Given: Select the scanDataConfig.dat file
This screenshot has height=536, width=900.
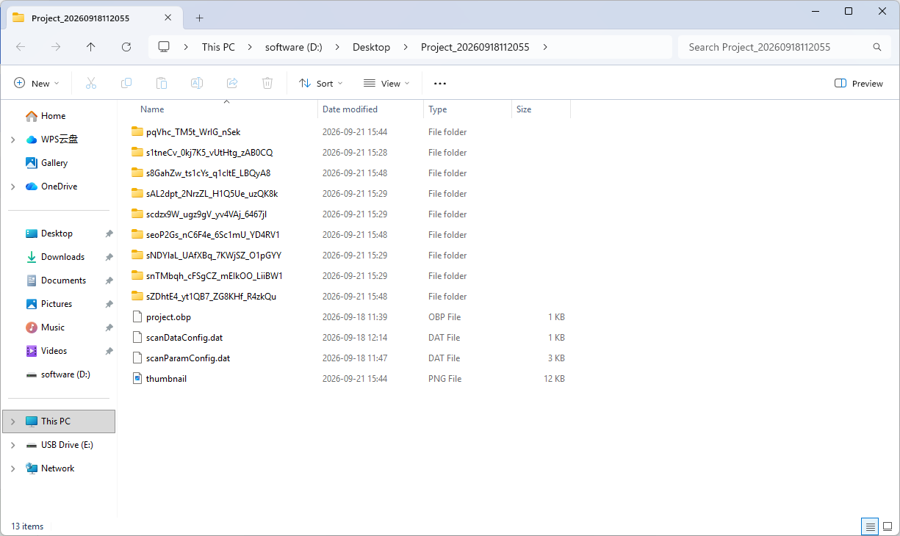Looking at the screenshot, I should 184,338.
